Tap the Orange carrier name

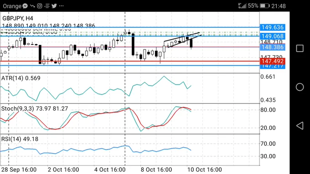tap(12, 6)
